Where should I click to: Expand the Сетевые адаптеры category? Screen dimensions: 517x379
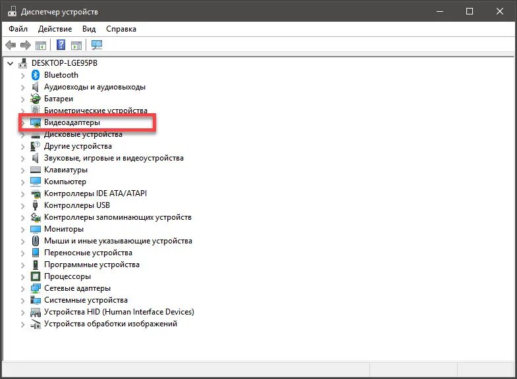[x=22, y=289]
